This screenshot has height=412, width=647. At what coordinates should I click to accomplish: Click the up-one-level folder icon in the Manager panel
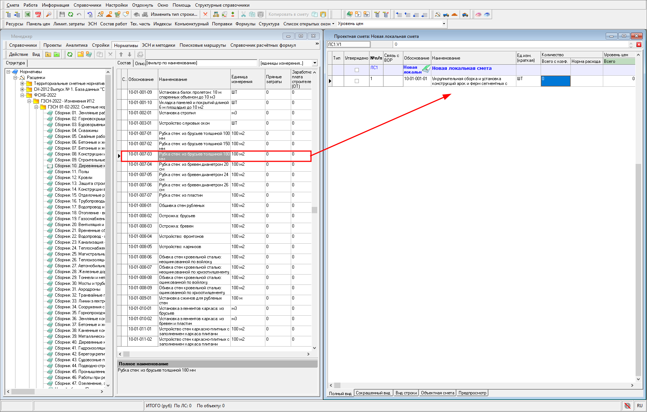(x=48, y=54)
